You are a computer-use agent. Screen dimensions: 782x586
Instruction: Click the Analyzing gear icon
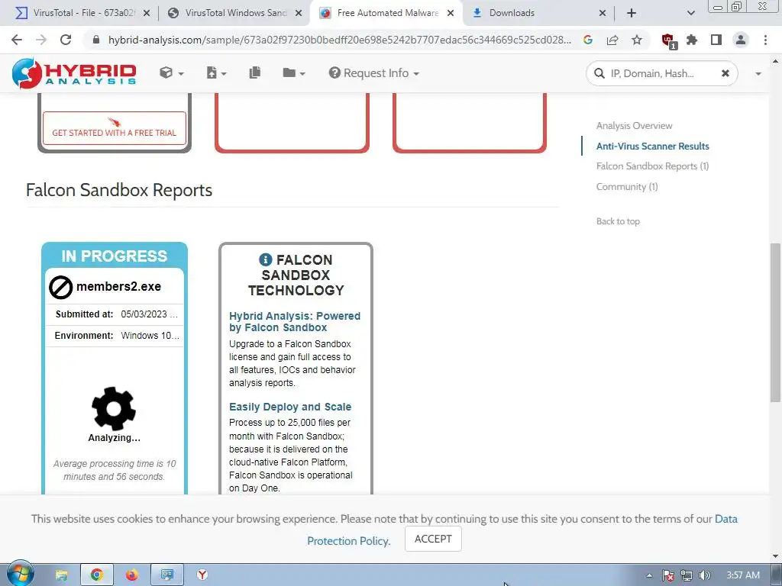(x=114, y=409)
